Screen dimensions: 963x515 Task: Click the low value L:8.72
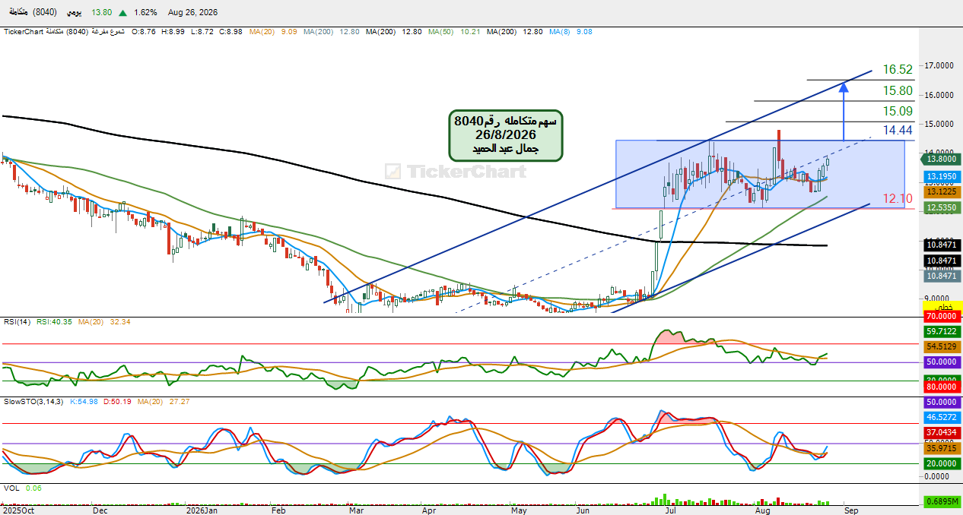(201, 32)
